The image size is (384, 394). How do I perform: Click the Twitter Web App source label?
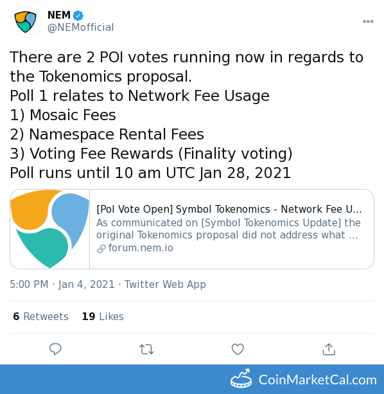[x=165, y=285]
